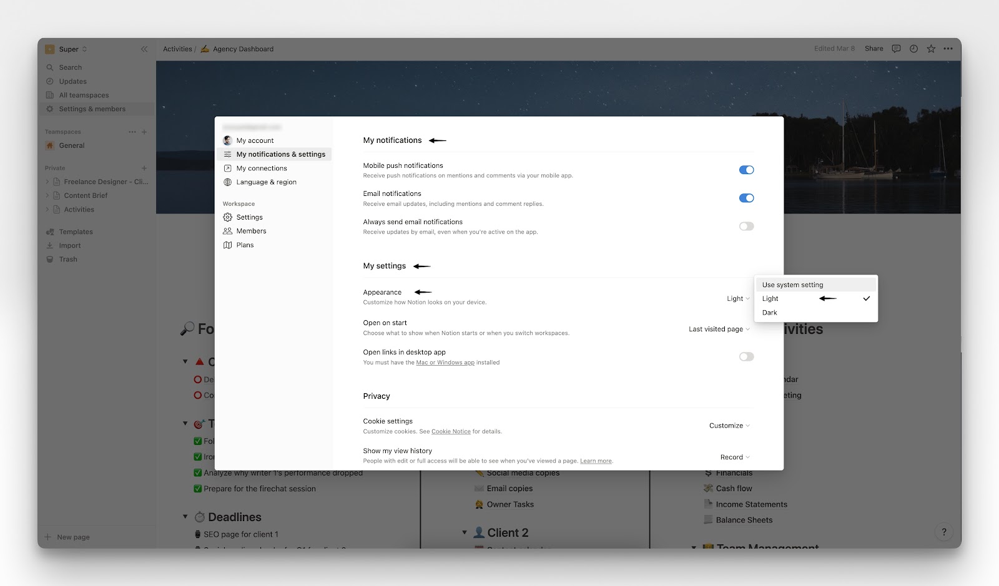
Task: Click the All teamspaces icon in the sidebar
Action: point(50,95)
